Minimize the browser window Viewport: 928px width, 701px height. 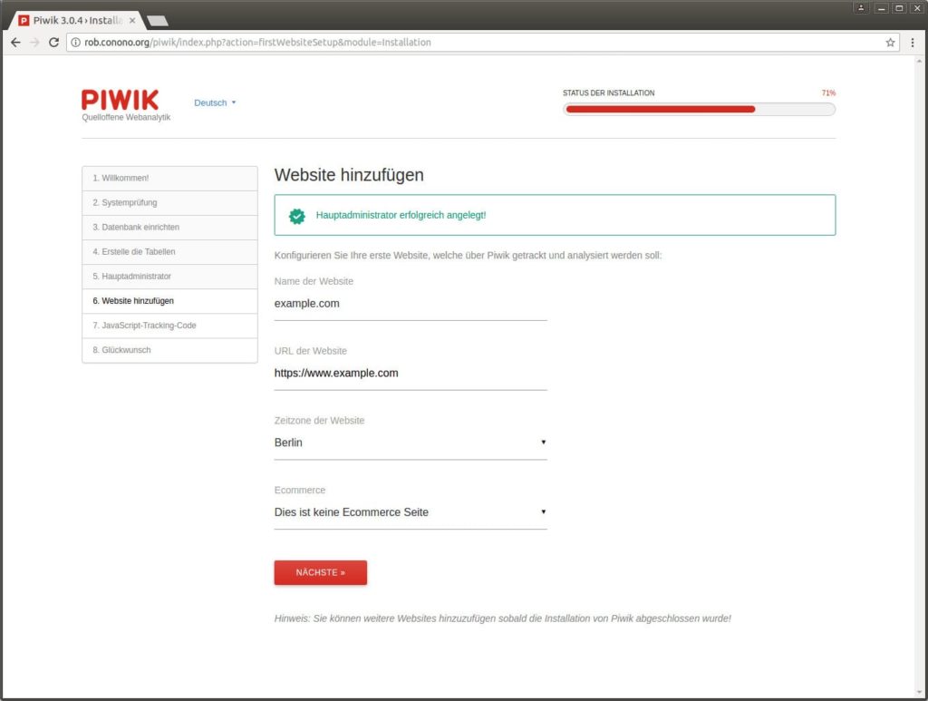(x=881, y=7)
